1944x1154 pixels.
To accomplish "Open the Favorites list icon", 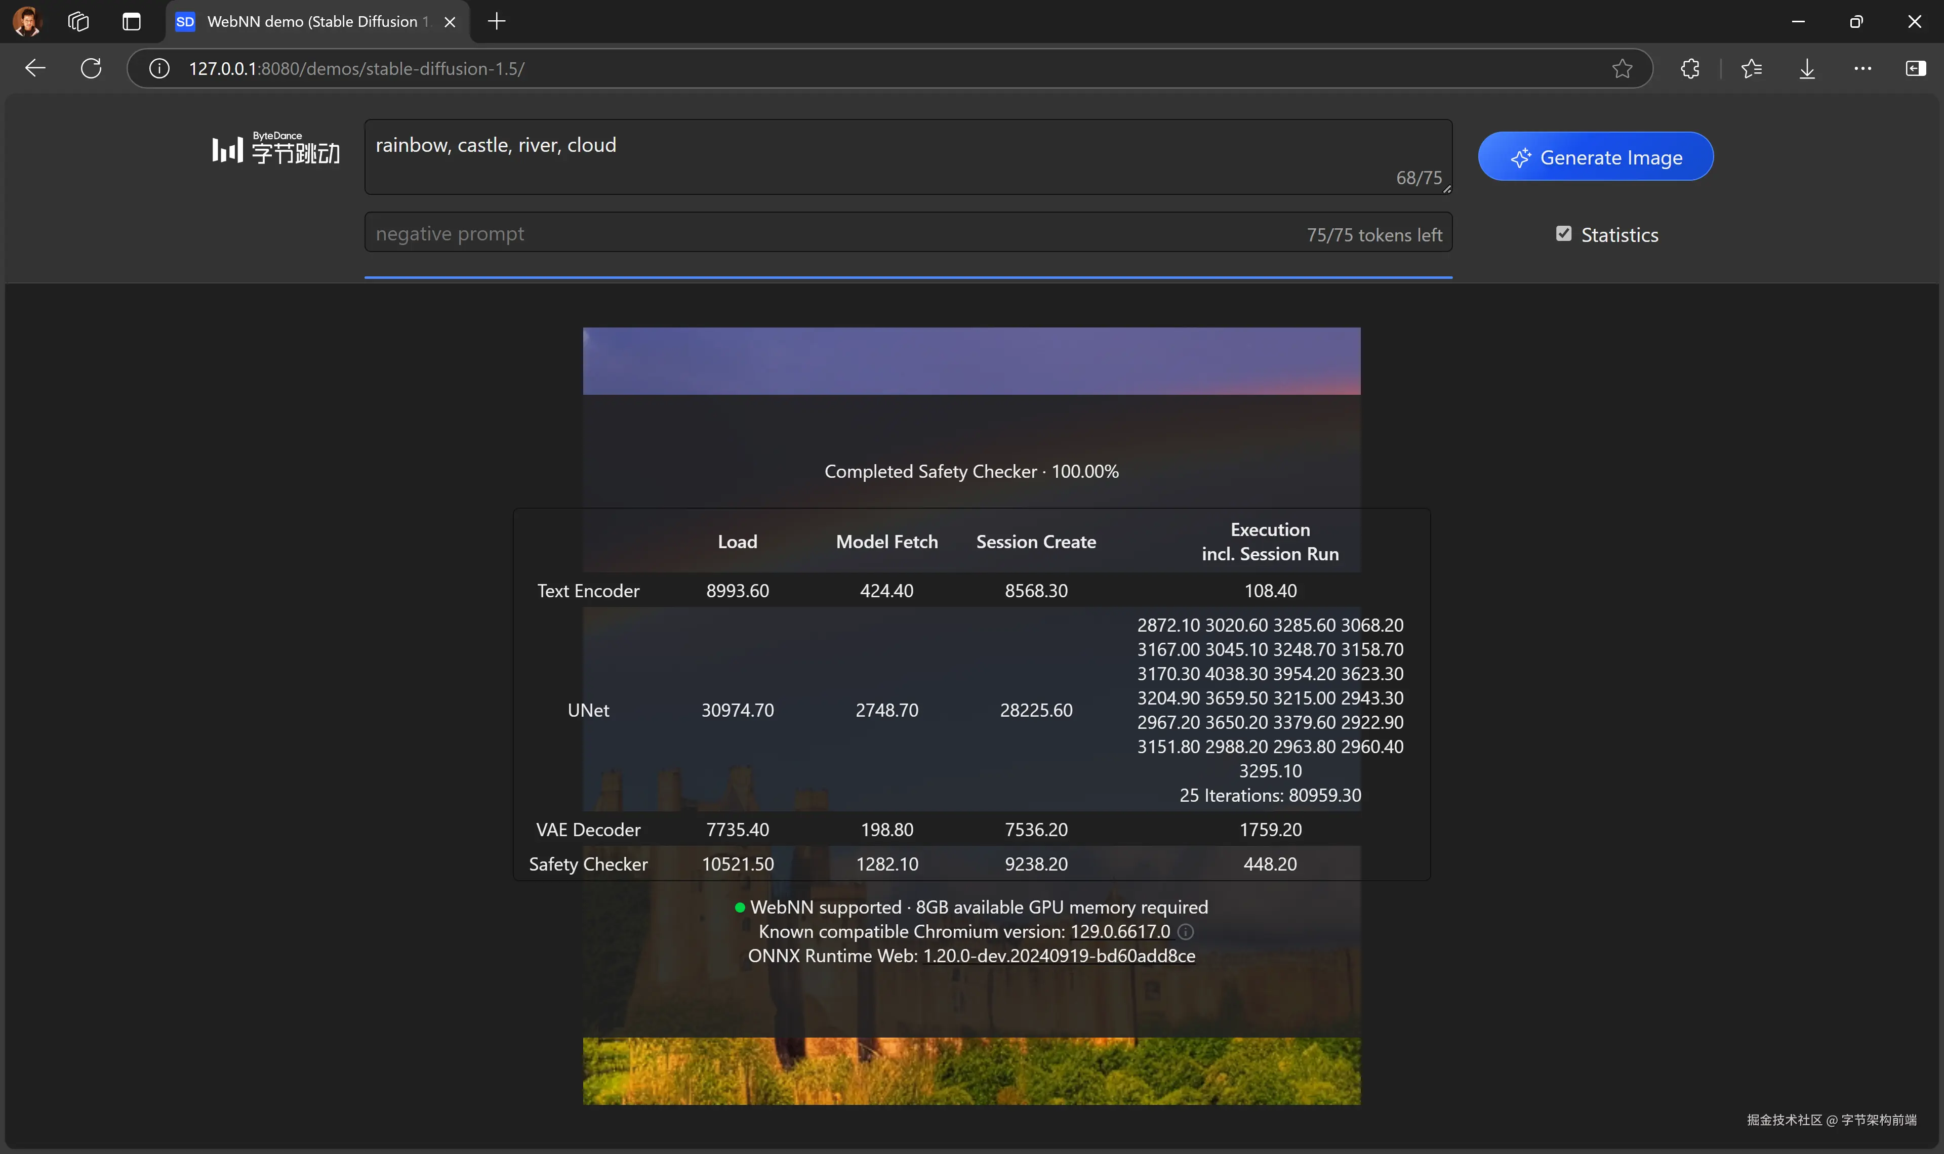I will pos(1751,68).
